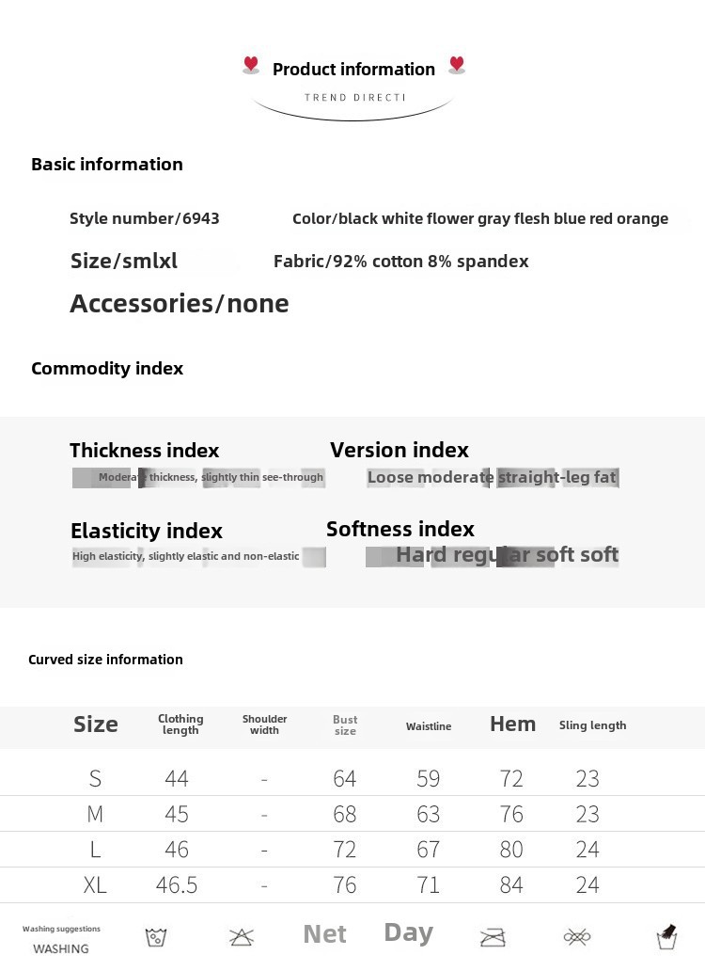
Task: Click the Elasticity index scale bar
Action: coord(198,556)
